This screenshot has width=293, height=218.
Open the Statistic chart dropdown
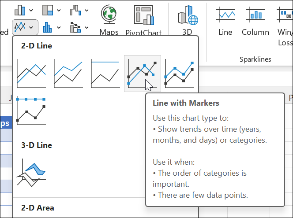[59, 28]
